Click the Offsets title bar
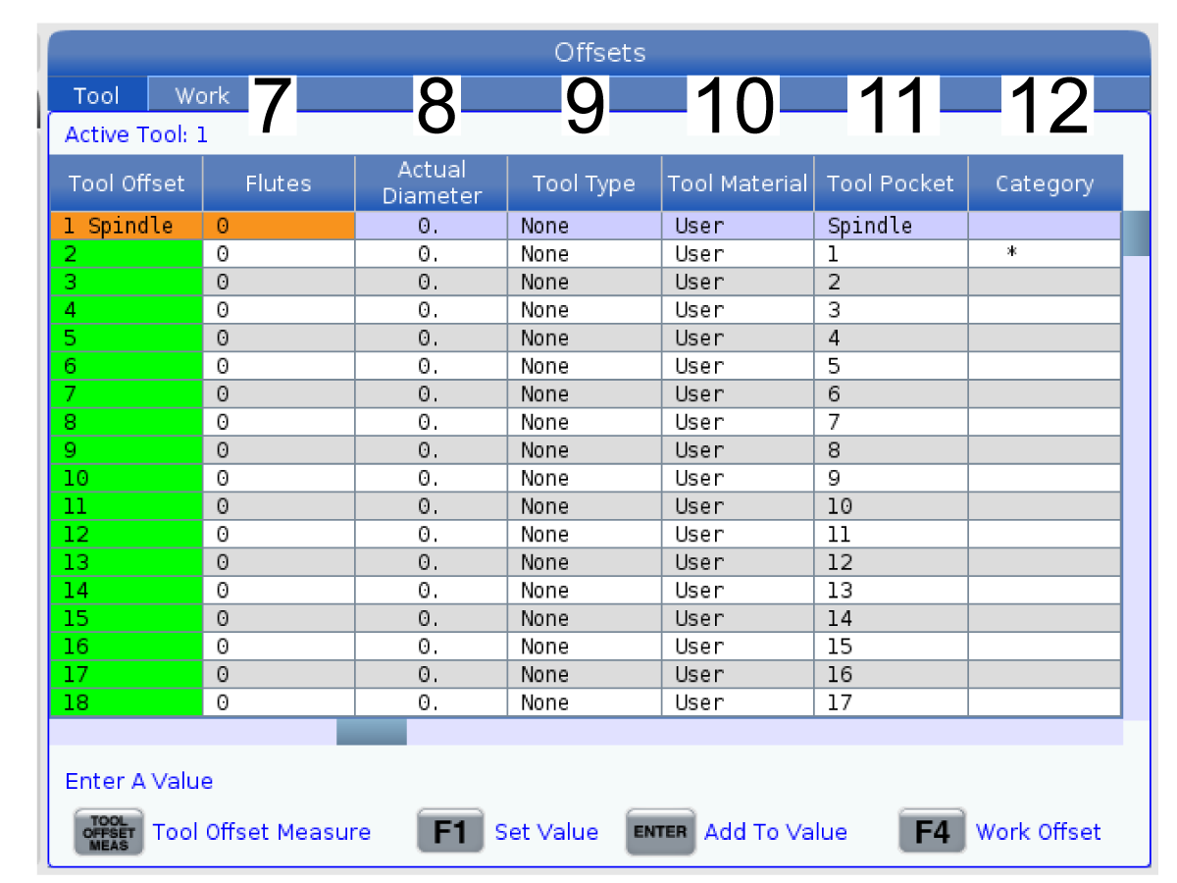The height and width of the screenshot is (883, 1177). [599, 52]
